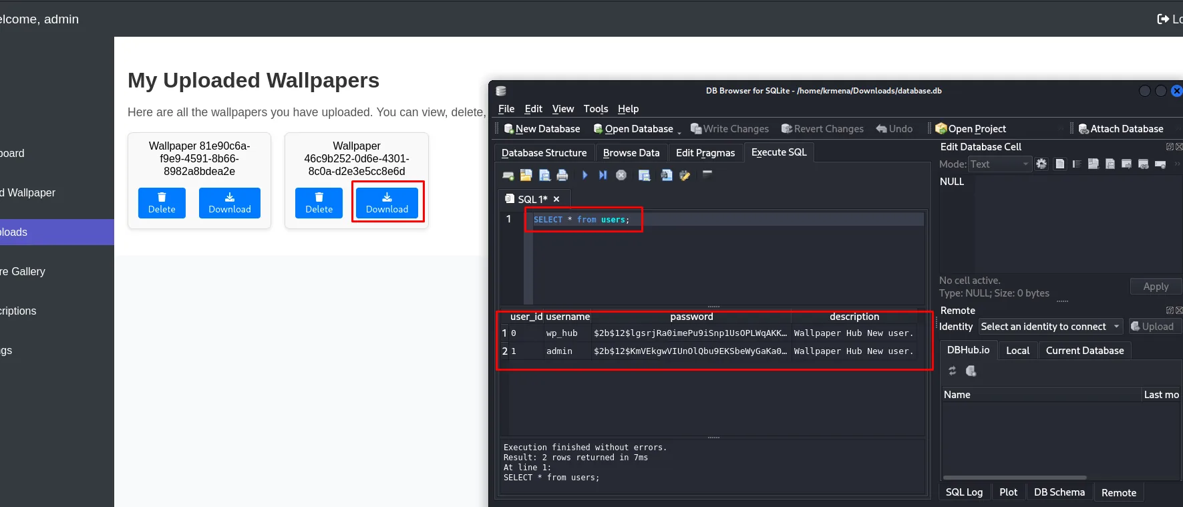Image resolution: width=1183 pixels, height=507 pixels.
Task: Click the export to file icon in cell editor
Action: [1110, 164]
